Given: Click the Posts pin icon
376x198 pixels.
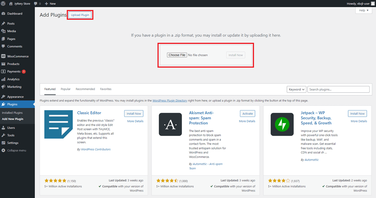Looking at the screenshot, I should [3, 23].
